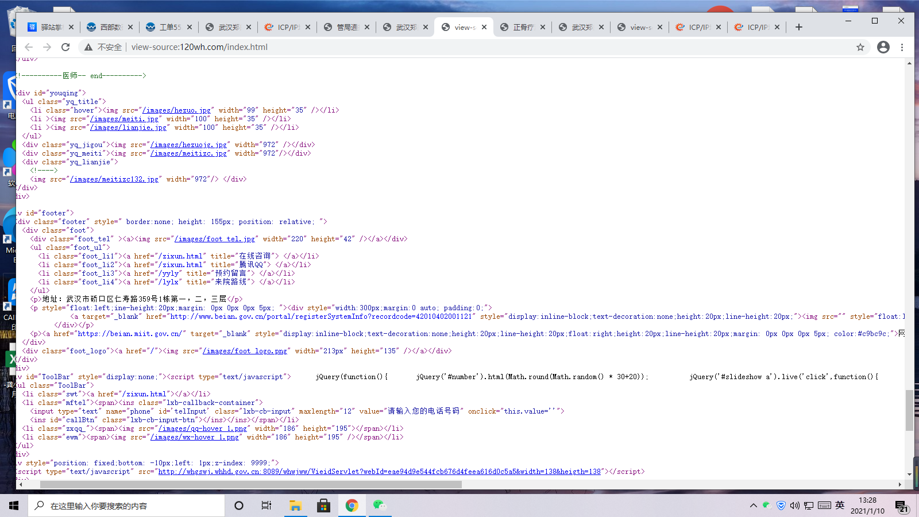The width and height of the screenshot is (919, 517).
Task: Open the Microsoft Store taskbar icon
Action: (x=323, y=506)
